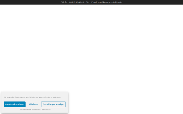
Task: Click the info@boka-architektur.de email address
Action: coord(110,2)
